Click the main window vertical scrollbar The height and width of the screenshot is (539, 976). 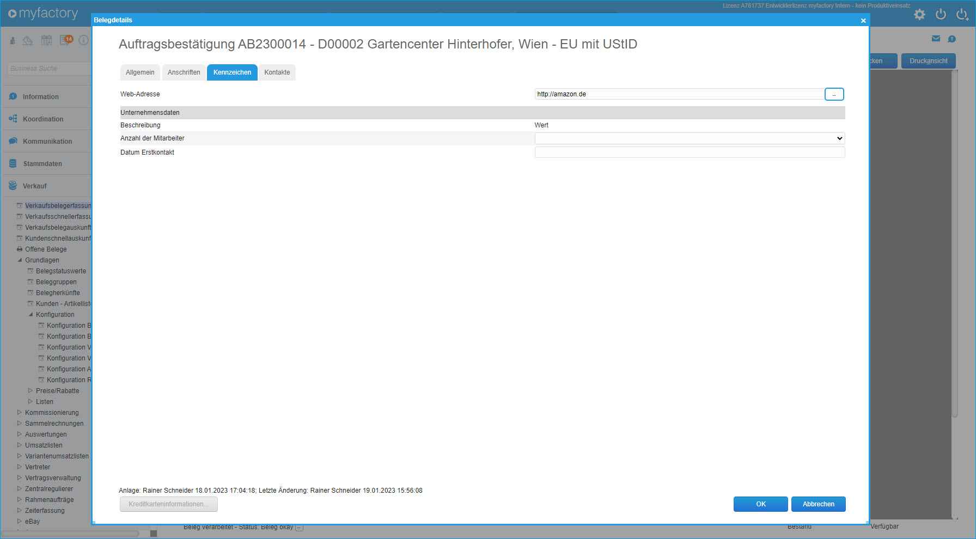(x=955, y=244)
